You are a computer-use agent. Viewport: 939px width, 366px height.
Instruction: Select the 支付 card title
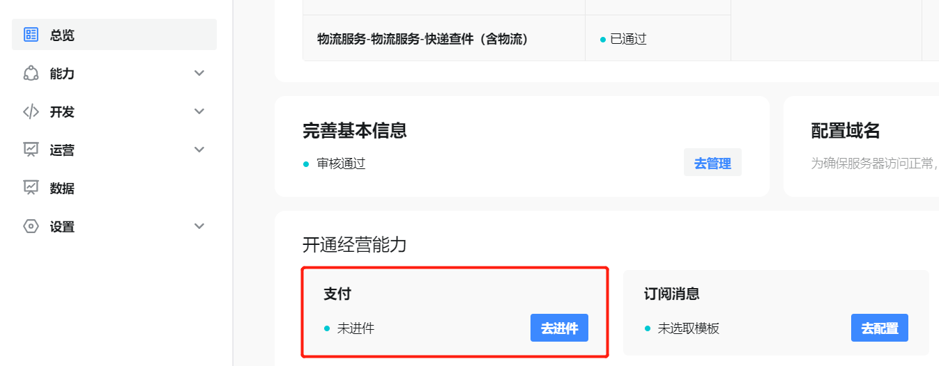click(337, 294)
